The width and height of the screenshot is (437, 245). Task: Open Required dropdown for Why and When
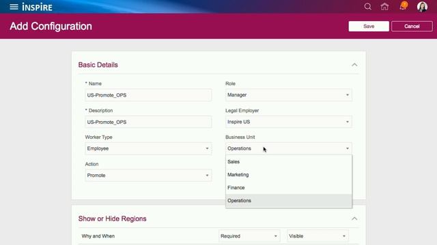(x=249, y=236)
